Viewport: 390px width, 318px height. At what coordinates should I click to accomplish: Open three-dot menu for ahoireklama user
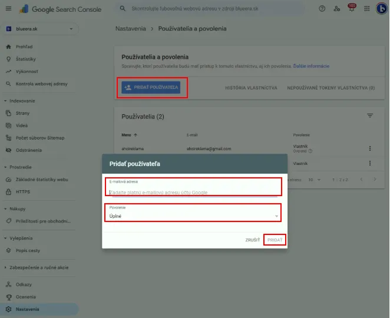[370, 149]
